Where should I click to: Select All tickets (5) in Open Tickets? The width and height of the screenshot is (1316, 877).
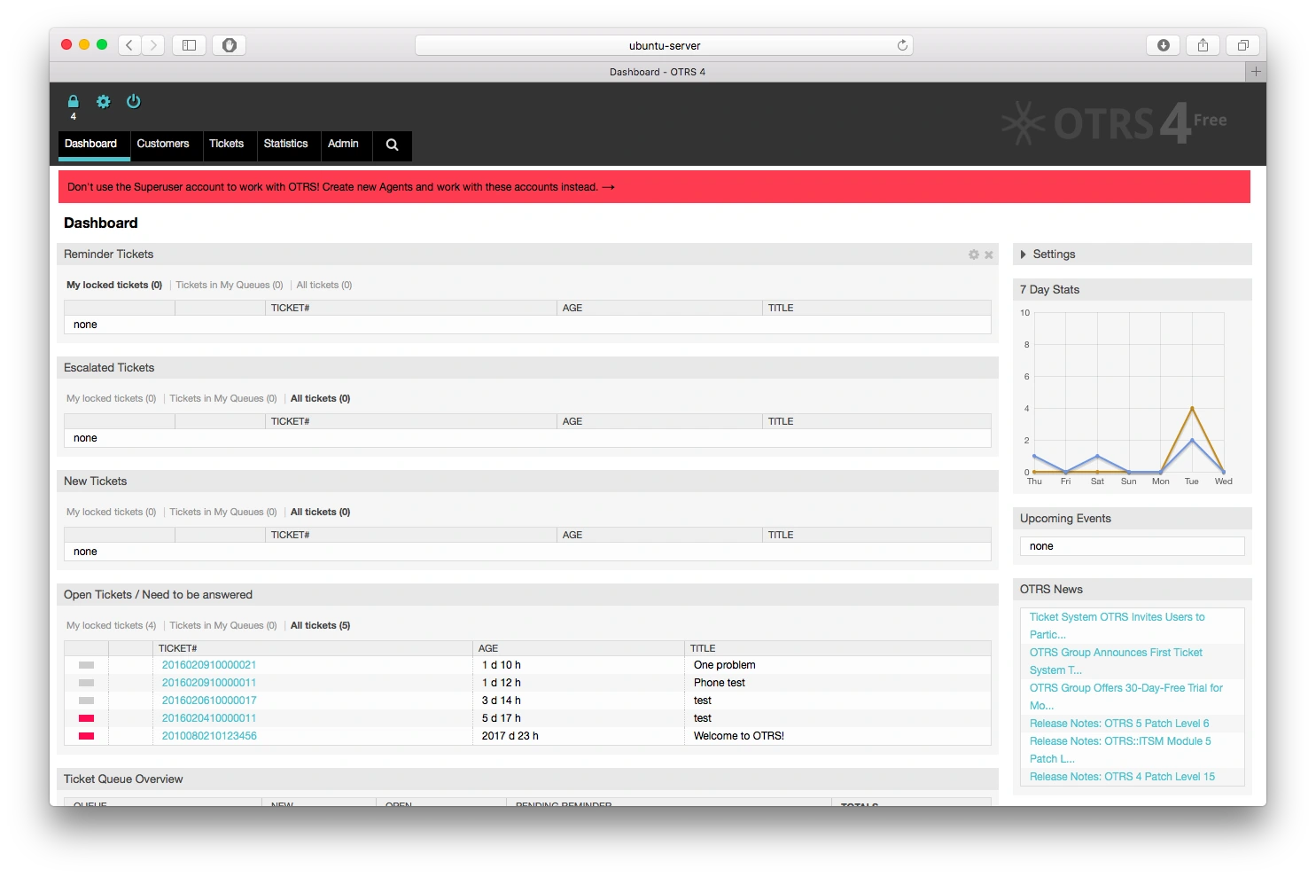click(321, 626)
